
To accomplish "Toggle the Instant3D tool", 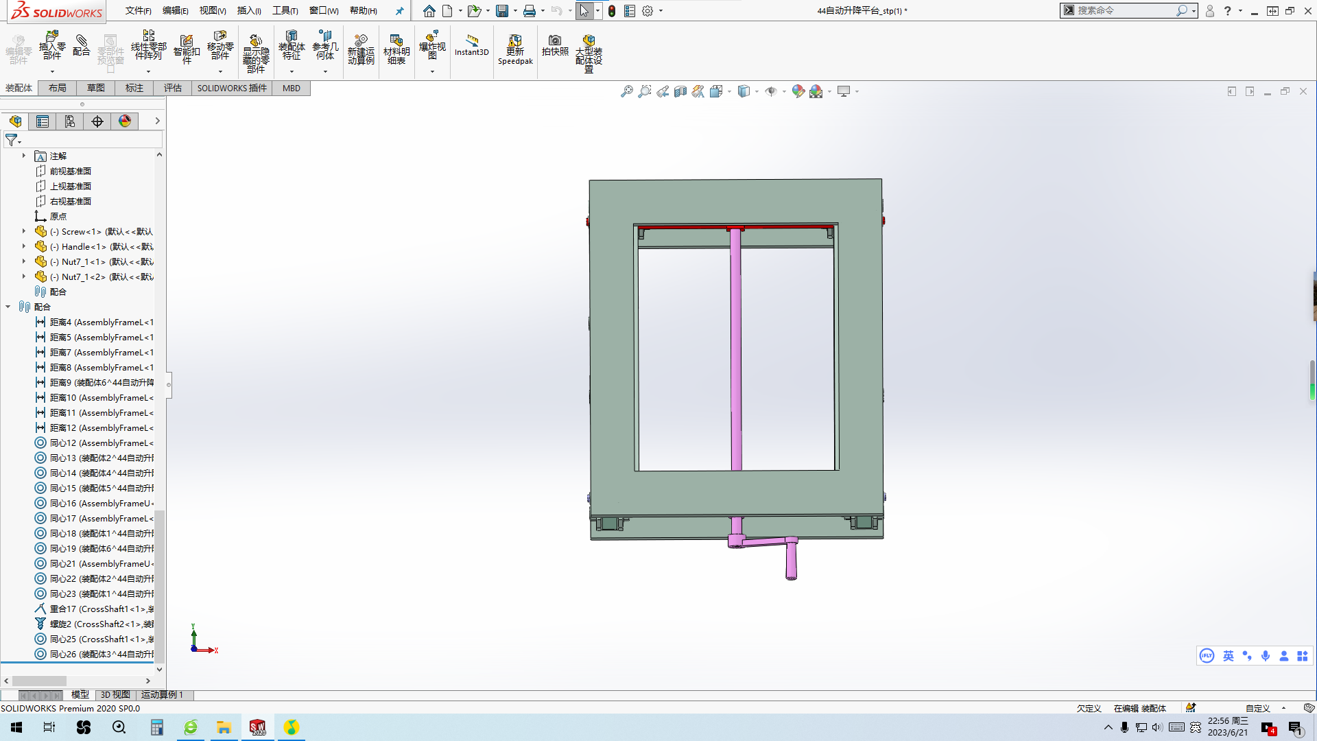I will pos(472,45).
